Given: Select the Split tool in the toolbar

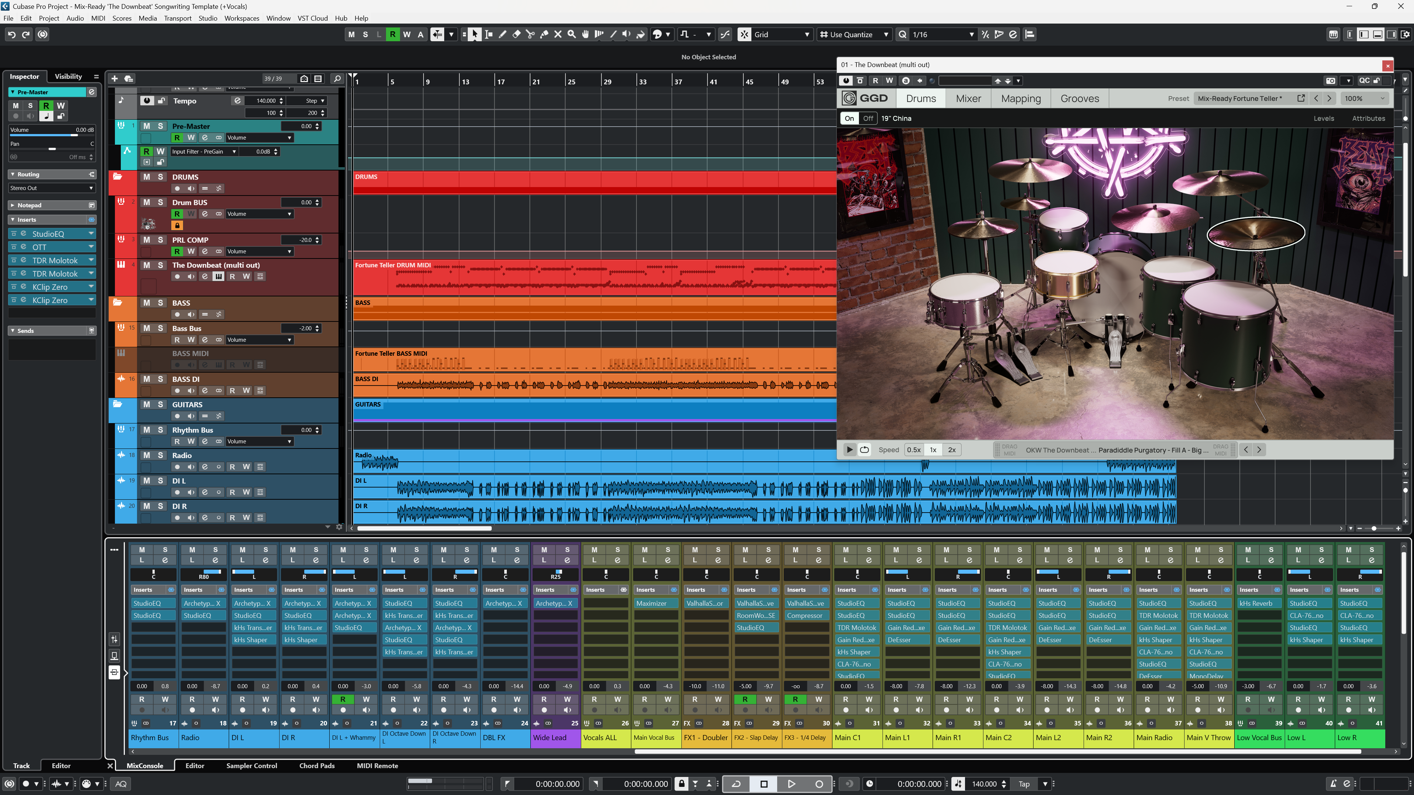Looking at the screenshot, I should point(530,34).
